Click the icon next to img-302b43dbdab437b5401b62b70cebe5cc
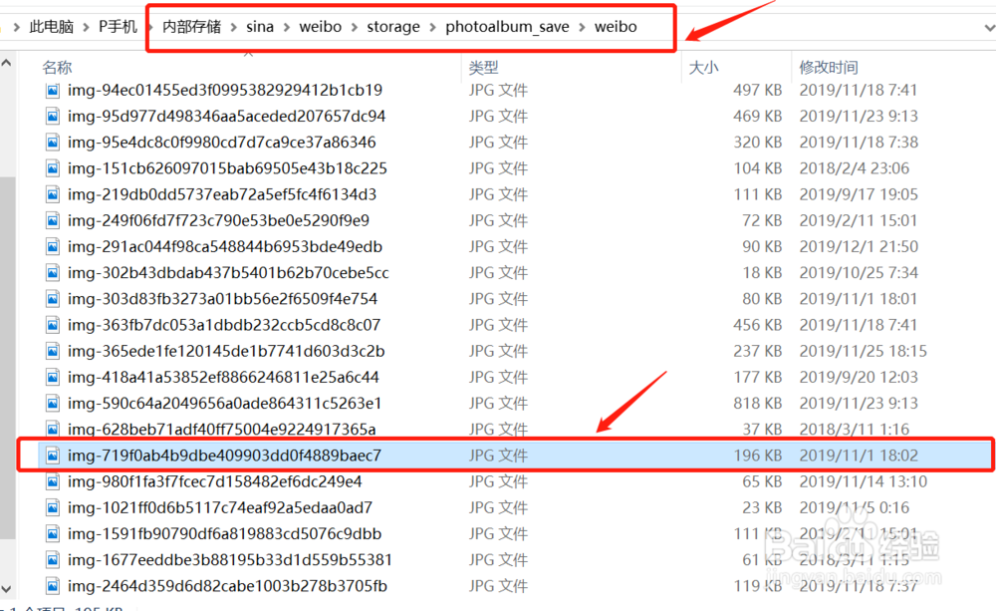The image size is (996, 611). tap(53, 273)
